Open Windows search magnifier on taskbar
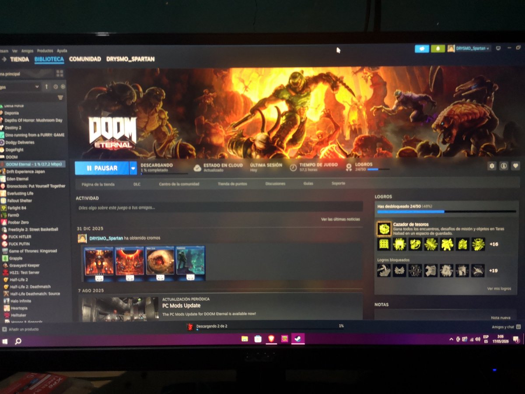525x394 pixels. tap(18, 341)
